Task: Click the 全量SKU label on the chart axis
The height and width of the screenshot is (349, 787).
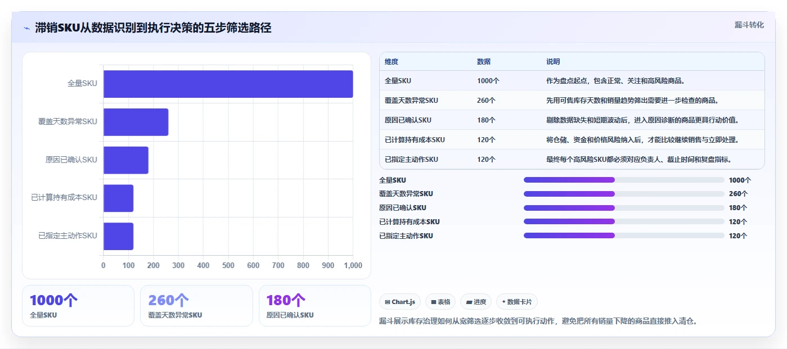Action: [x=82, y=84]
